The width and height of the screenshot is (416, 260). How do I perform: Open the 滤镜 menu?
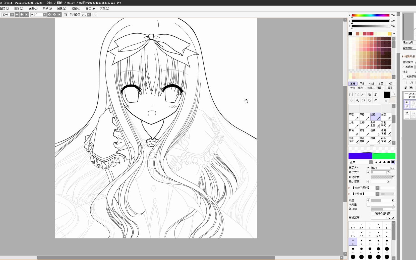62,9
